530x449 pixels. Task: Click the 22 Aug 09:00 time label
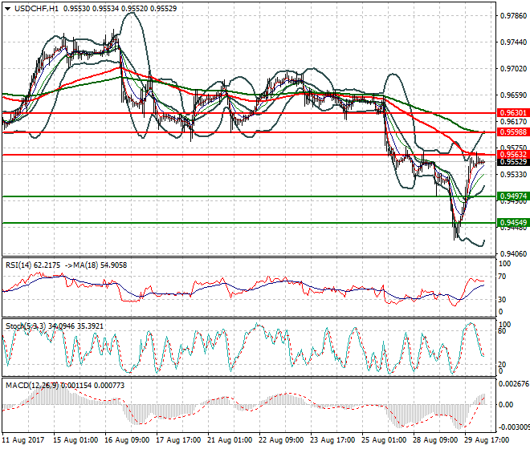click(x=281, y=440)
